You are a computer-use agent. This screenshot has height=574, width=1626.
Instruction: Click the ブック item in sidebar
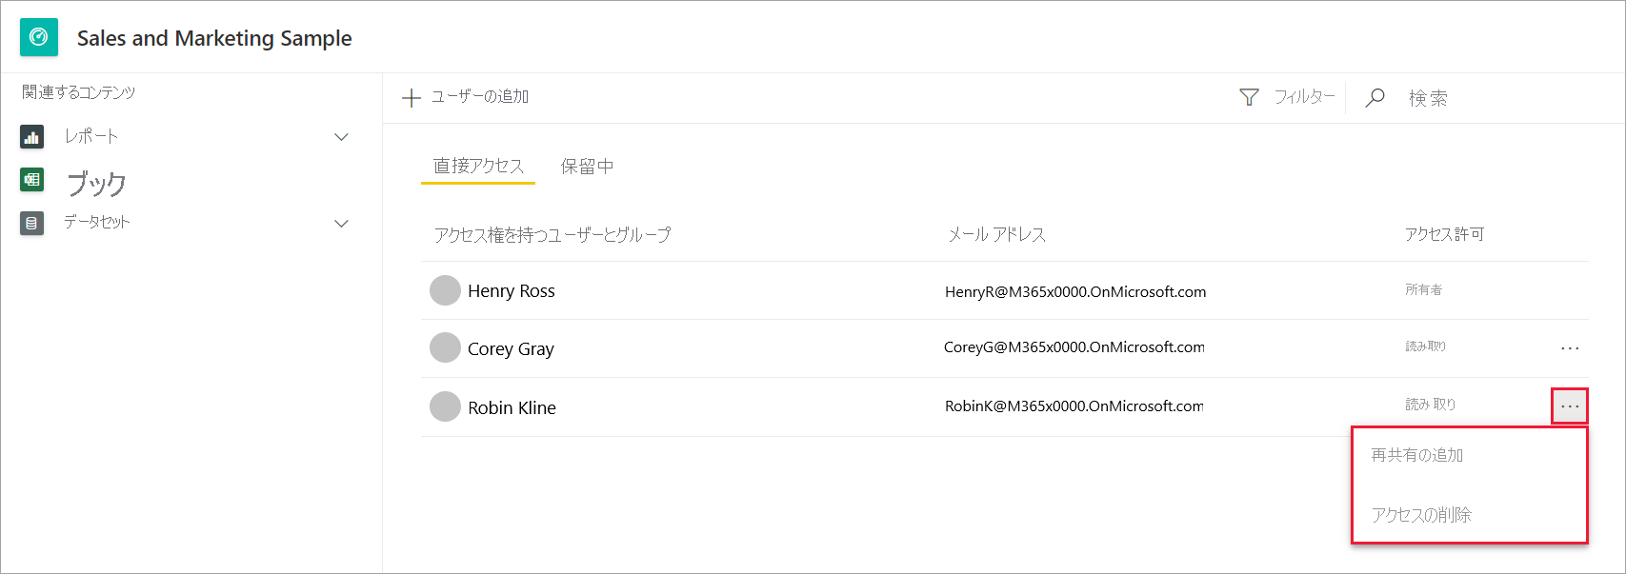[x=96, y=182]
